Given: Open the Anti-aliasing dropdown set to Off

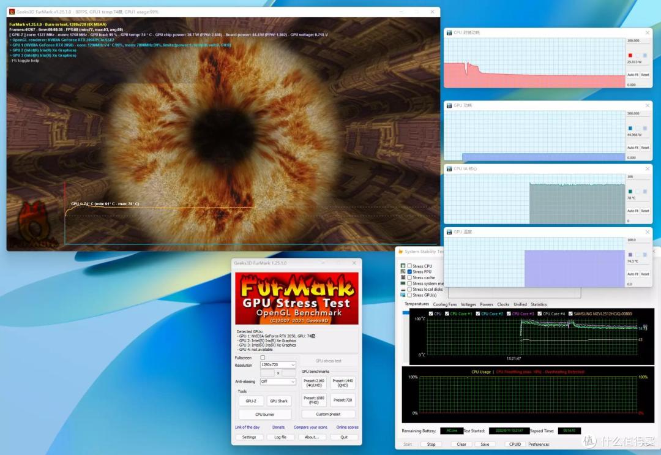Looking at the screenshot, I should 278,381.
